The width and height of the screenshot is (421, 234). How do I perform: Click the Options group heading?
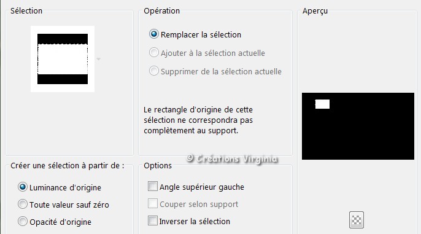tap(158, 165)
